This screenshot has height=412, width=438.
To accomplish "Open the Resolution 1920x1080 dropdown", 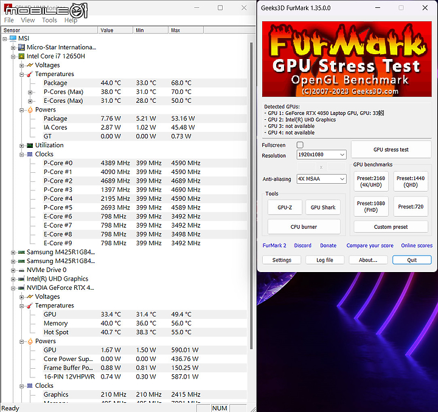I will point(321,155).
